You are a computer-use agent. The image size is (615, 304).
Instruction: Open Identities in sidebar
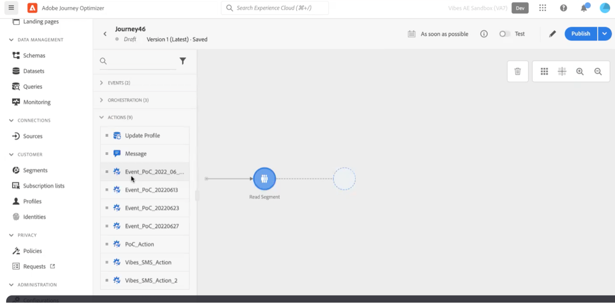[34, 217]
